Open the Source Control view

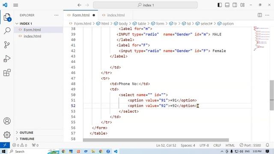pyautogui.click(x=7, y=44)
